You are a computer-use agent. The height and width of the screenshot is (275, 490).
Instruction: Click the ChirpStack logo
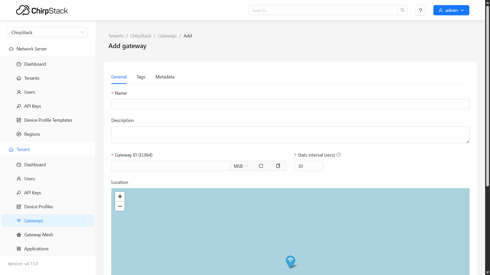[x=42, y=10]
